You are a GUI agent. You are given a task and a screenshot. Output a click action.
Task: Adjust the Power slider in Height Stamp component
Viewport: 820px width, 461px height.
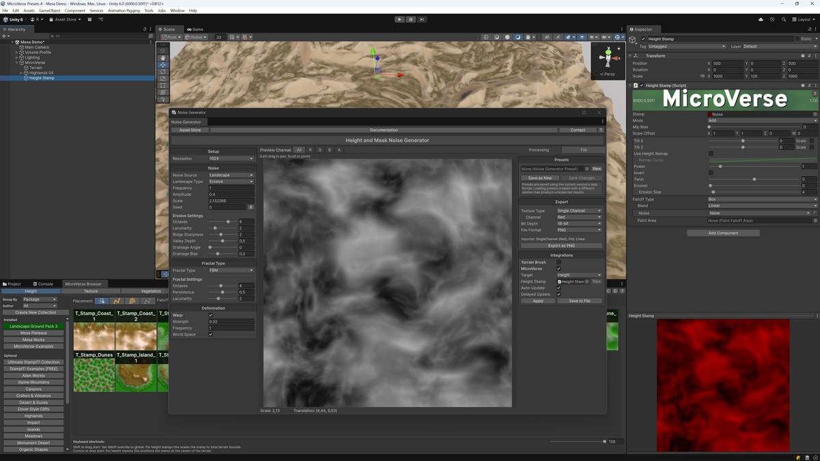tap(720, 167)
